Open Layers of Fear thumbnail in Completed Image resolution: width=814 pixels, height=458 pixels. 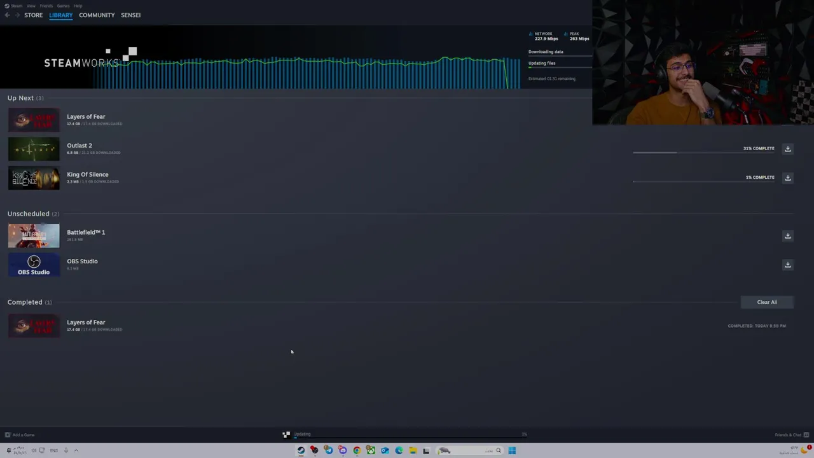(34, 326)
